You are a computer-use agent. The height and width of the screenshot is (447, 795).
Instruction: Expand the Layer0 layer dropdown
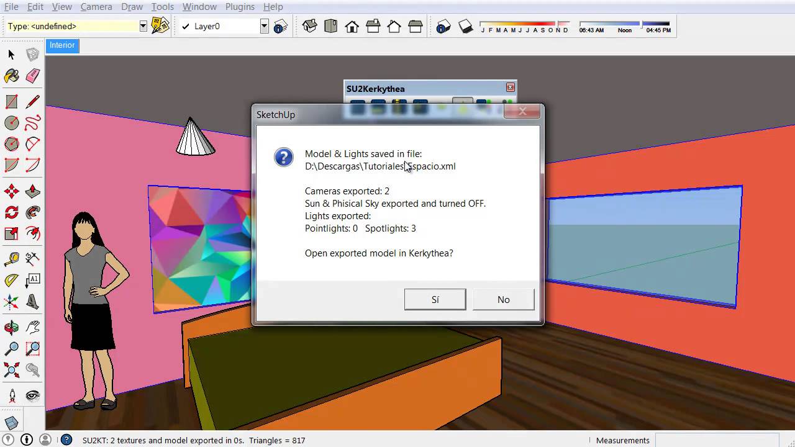point(264,26)
